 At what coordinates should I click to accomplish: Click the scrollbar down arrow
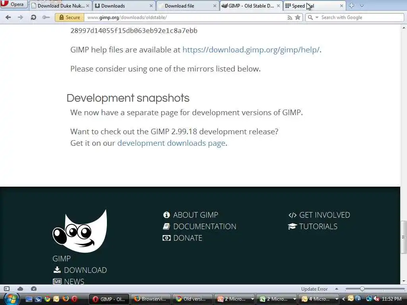(x=404, y=281)
